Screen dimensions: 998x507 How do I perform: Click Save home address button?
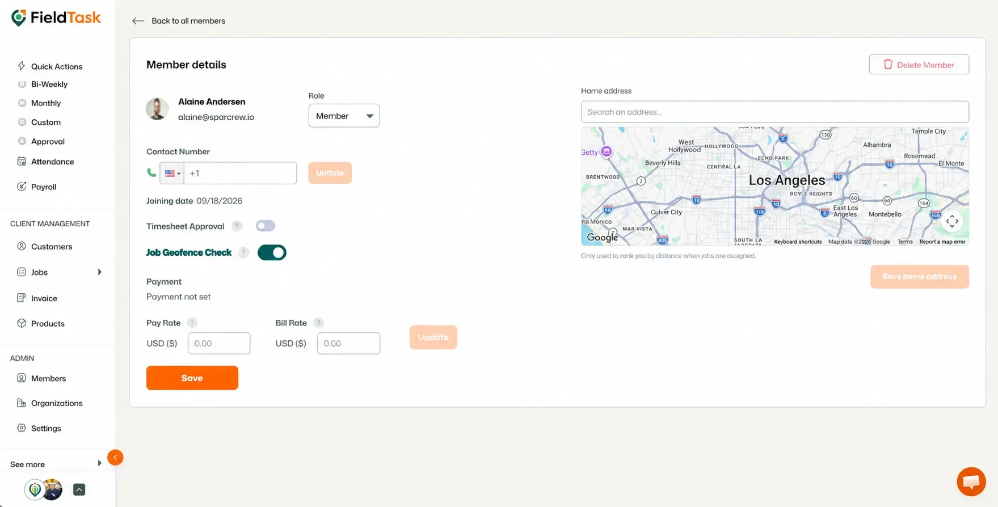point(919,277)
